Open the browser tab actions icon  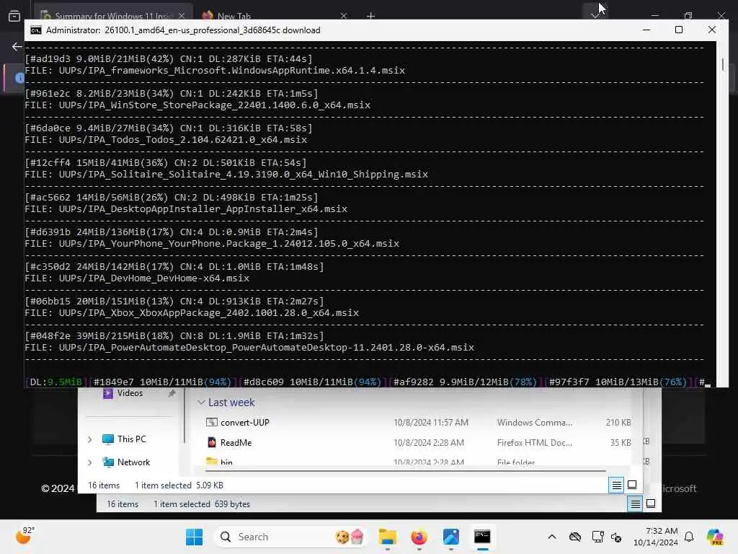[14, 16]
